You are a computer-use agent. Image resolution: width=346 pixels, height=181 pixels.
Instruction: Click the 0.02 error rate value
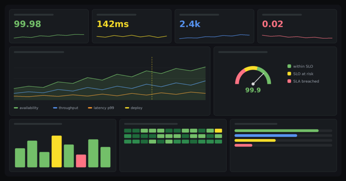pos(272,24)
